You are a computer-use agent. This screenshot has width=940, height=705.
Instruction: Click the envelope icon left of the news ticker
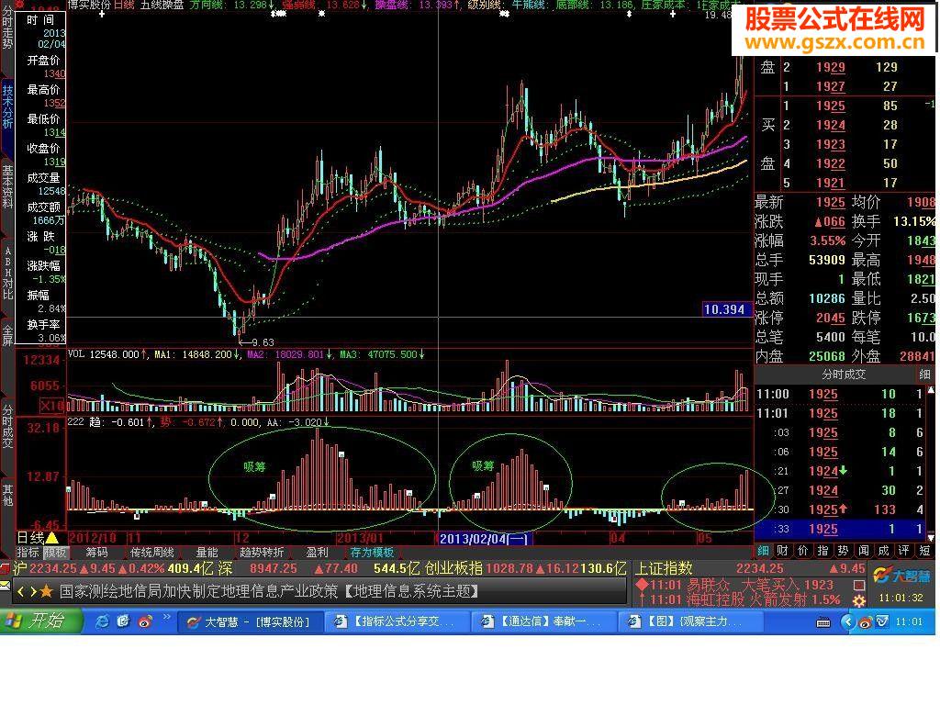coord(6,586)
